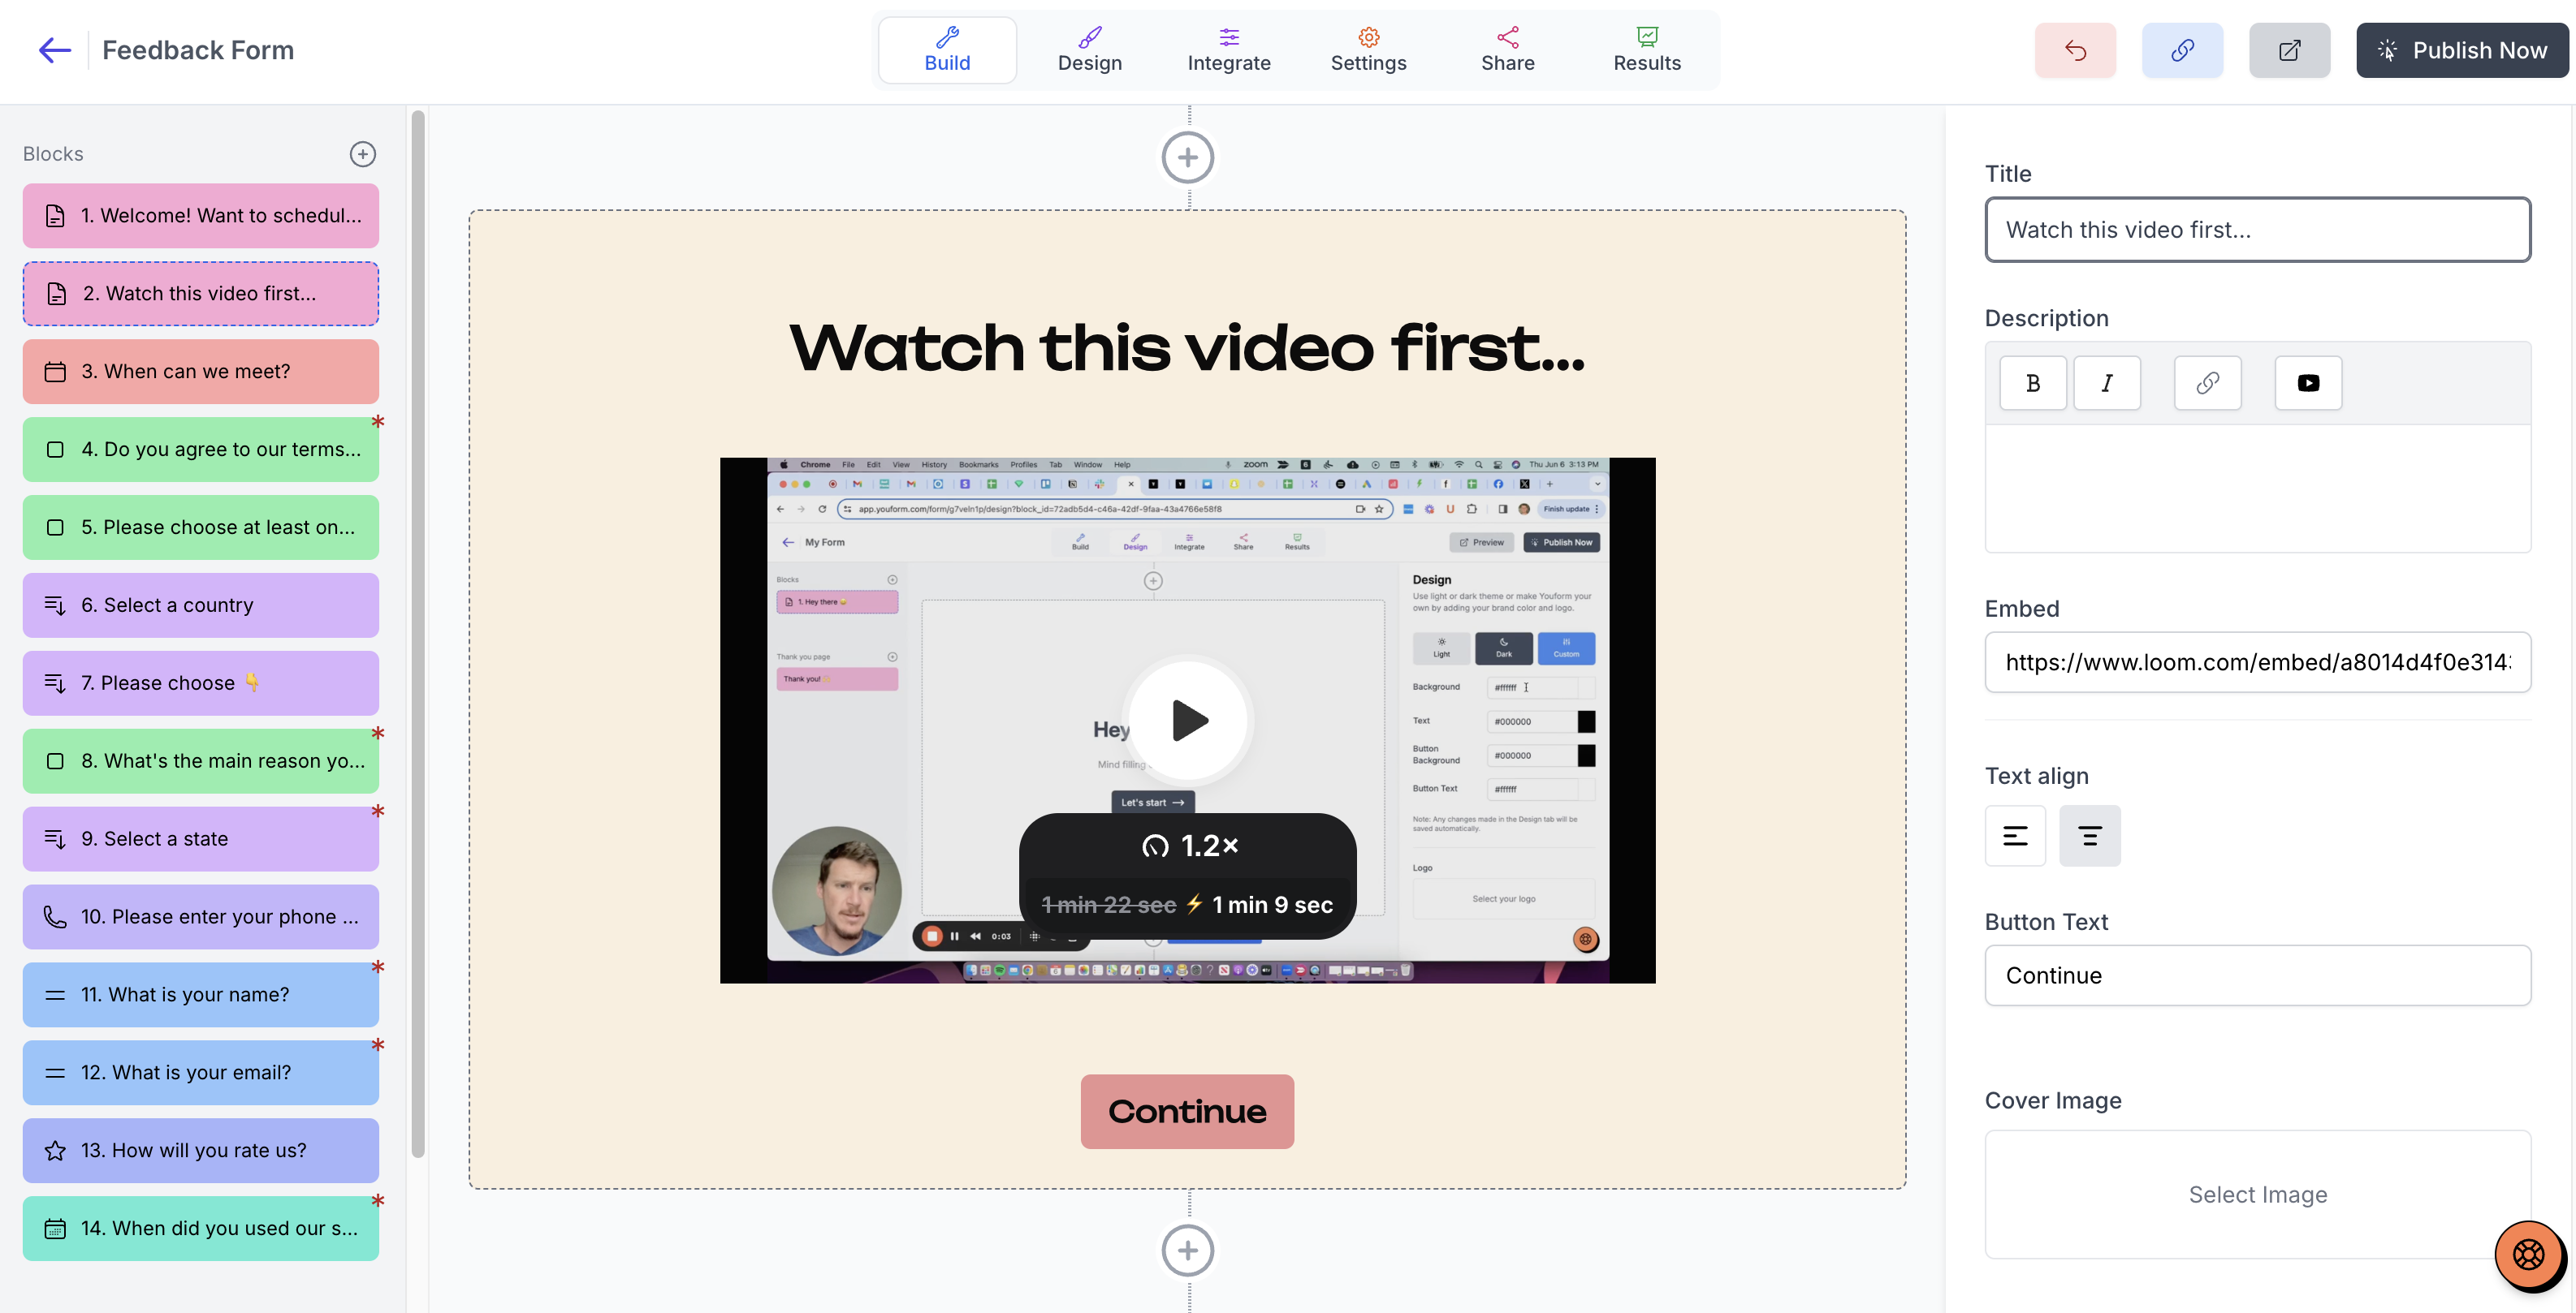Select block 13. How will you rate us?
2576x1313 pixels.
pyautogui.click(x=201, y=1152)
